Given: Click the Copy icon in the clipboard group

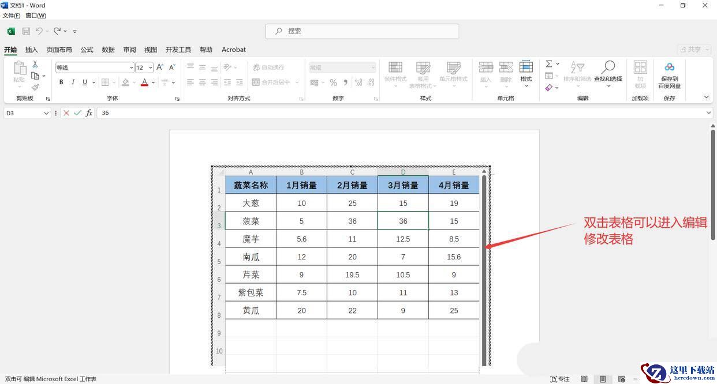Looking at the screenshot, I should tap(35, 76).
